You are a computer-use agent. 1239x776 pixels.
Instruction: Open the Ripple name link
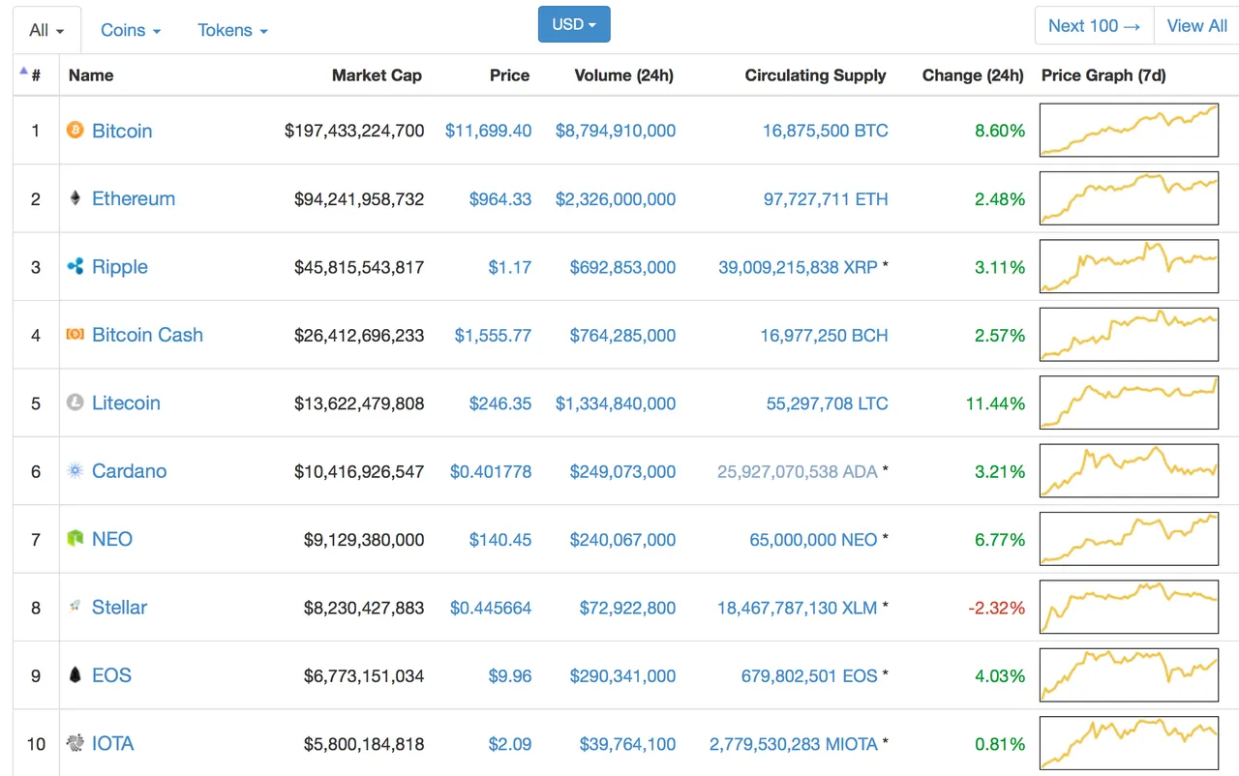click(x=120, y=267)
